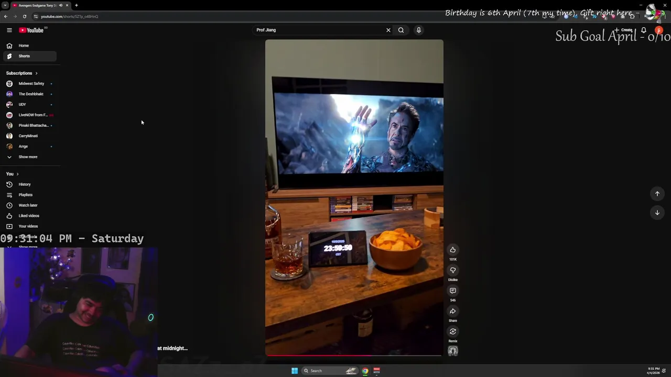The height and width of the screenshot is (377, 671).
Task: Like the Short with thumbs up
Action: [x=453, y=250]
